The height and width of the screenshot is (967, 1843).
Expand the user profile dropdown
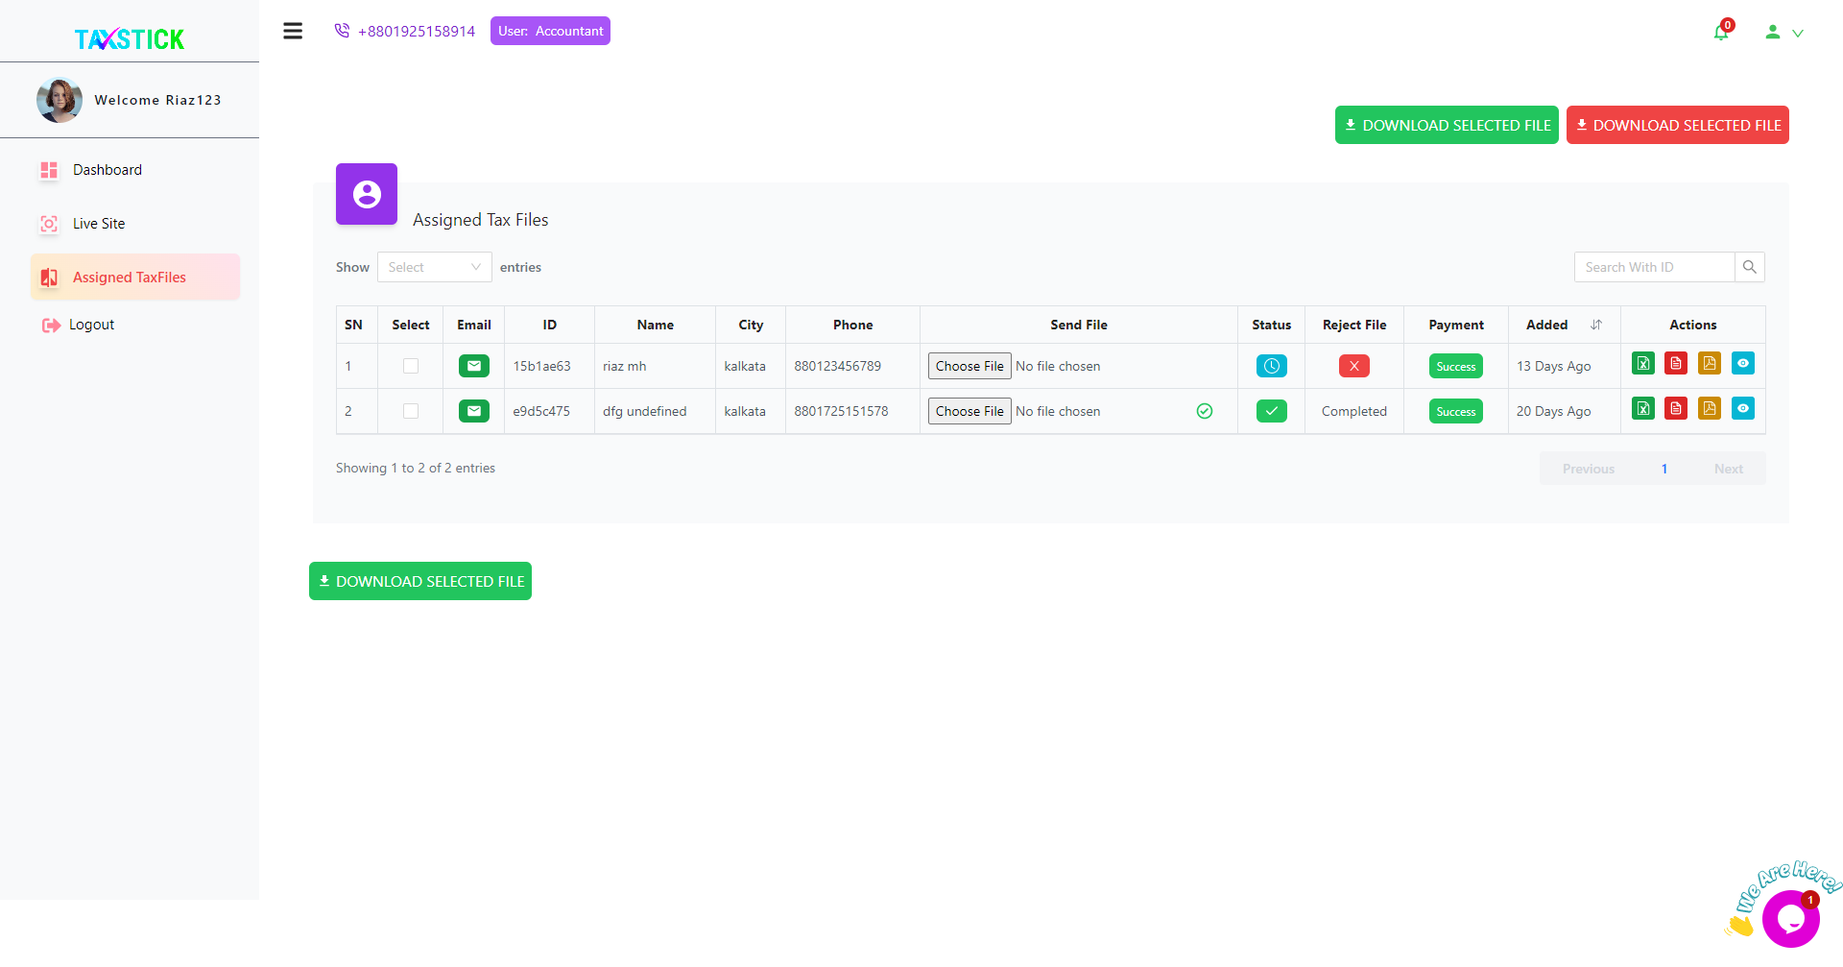coord(1784,33)
